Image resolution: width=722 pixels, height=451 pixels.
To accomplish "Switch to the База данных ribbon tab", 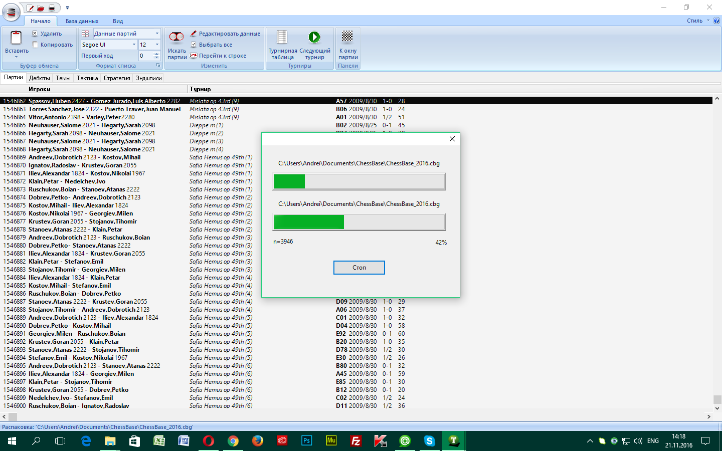I will pos(82,21).
